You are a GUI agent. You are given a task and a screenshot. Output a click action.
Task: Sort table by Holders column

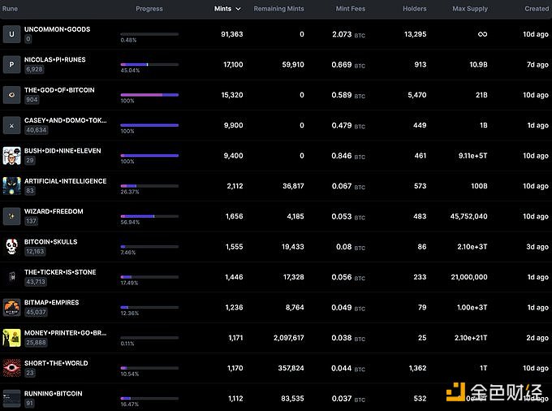click(x=415, y=8)
